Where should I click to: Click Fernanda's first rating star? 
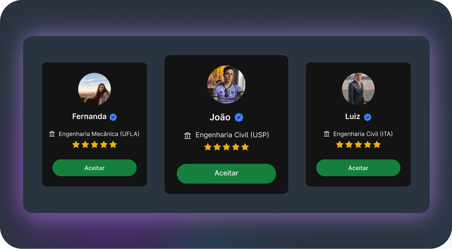pyautogui.click(x=76, y=144)
